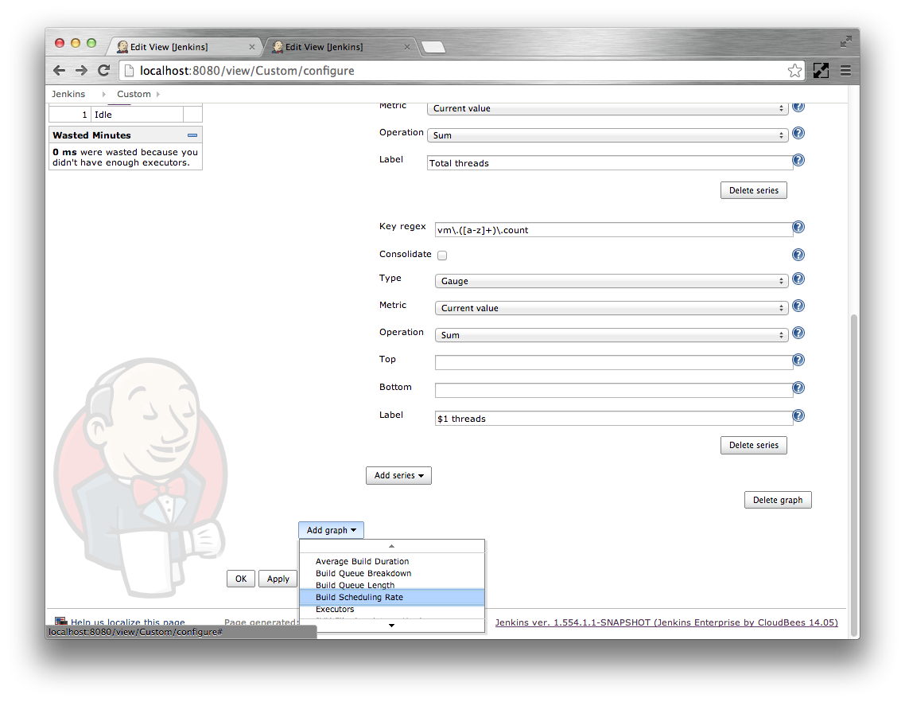This screenshot has height=702, width=905.
Task: Click OK to save the view
Action: pos(241,579)
